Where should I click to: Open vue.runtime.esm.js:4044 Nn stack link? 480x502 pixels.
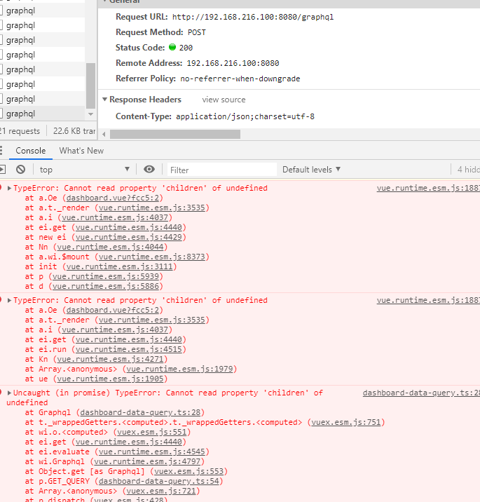110,247
